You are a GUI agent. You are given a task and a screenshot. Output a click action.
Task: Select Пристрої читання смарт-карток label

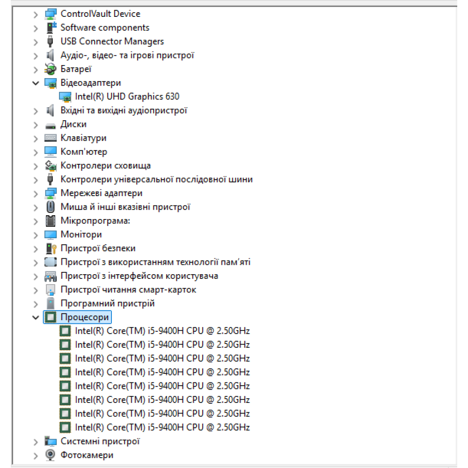coord(128,290)
